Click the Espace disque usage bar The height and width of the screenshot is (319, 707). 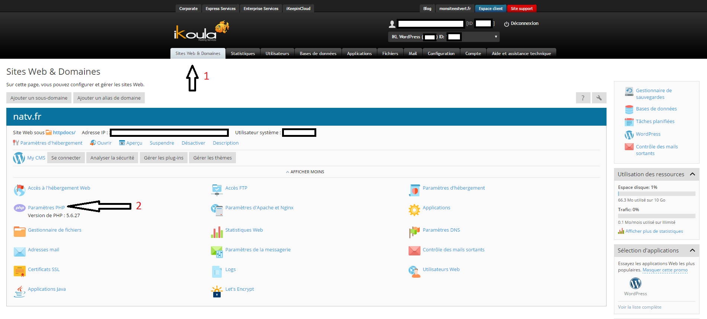pos(656,194)
